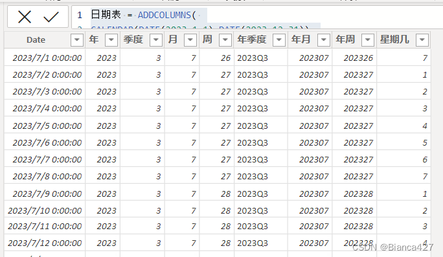
Task: Select the cell 2023/7/3 0:00:00
Action: 45,91
